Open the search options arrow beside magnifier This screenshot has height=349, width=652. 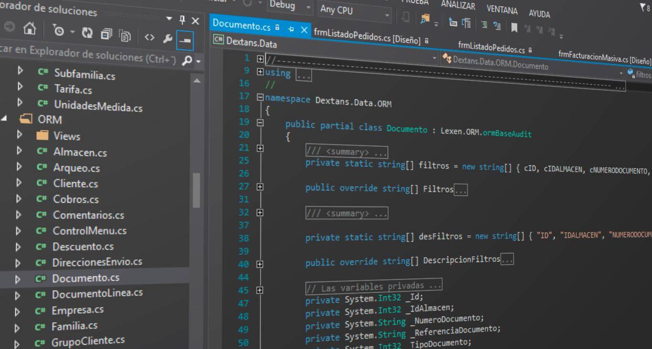[x=198, y=62]
